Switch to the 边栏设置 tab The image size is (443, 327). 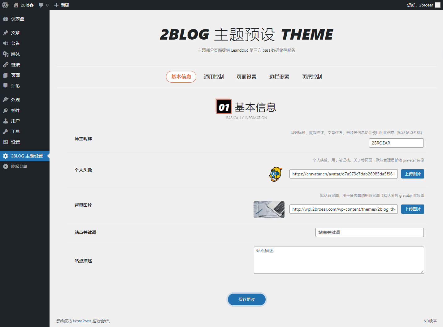click(x=279, y=77)
